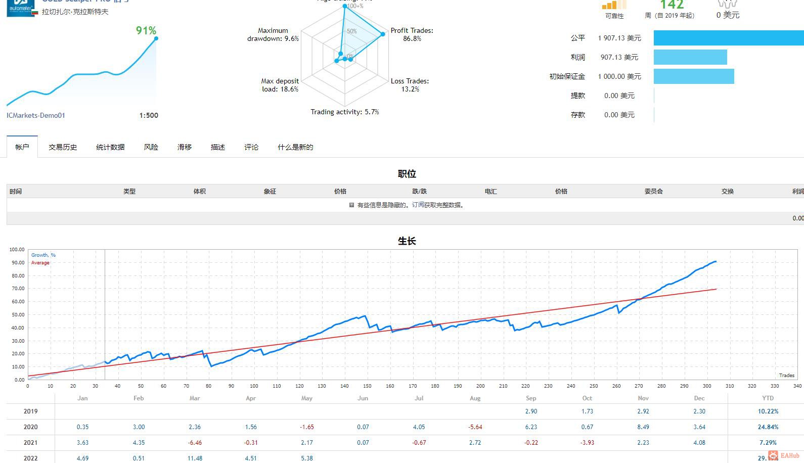804x463 pixels.
Task: Click the 24.84% YTD value for 2020
Action: pyautogui.click(x=768, y=427)
